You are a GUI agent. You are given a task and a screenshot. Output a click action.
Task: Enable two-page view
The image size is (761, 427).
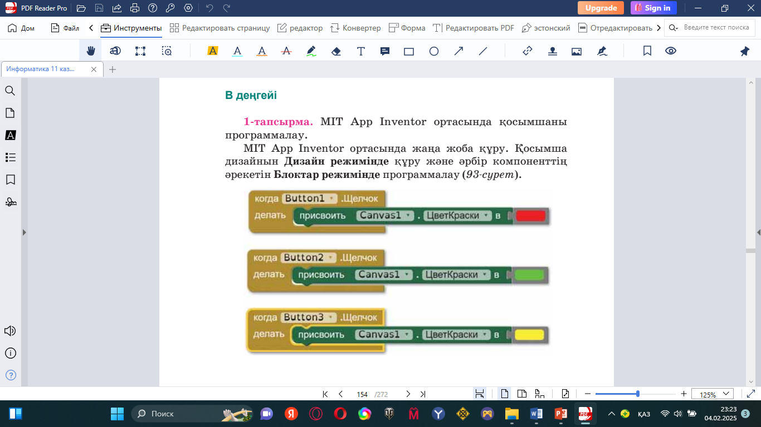point(522,394)
